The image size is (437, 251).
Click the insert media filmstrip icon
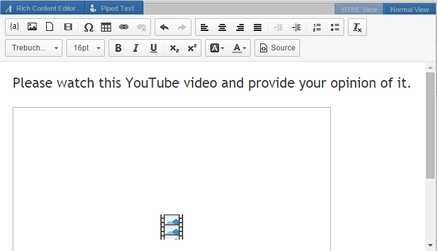click(68, 27)
